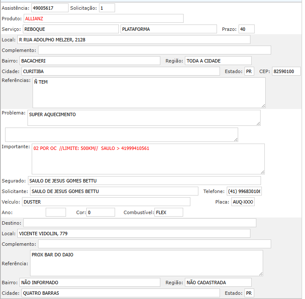
Task: Click the Veículo field showing DUSTER
Action: [x=106, y=202]
